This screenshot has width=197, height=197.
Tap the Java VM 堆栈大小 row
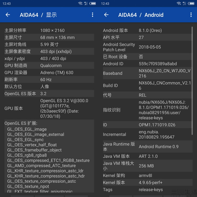tap(147, 166)
